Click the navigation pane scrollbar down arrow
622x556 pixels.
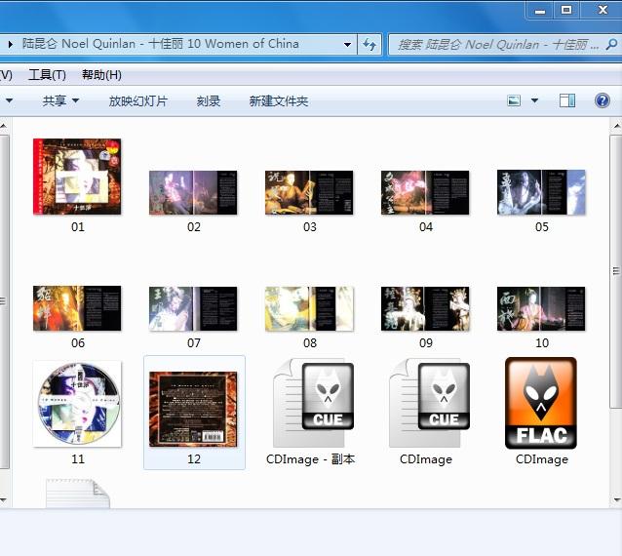coord(4,500)
